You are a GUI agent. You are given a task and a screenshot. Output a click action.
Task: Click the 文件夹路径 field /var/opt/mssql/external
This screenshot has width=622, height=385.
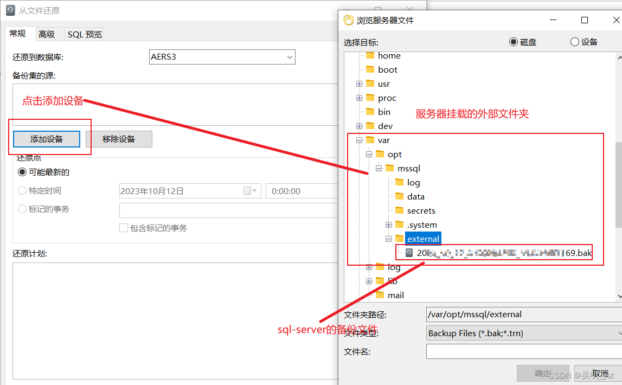pos(524,315)
